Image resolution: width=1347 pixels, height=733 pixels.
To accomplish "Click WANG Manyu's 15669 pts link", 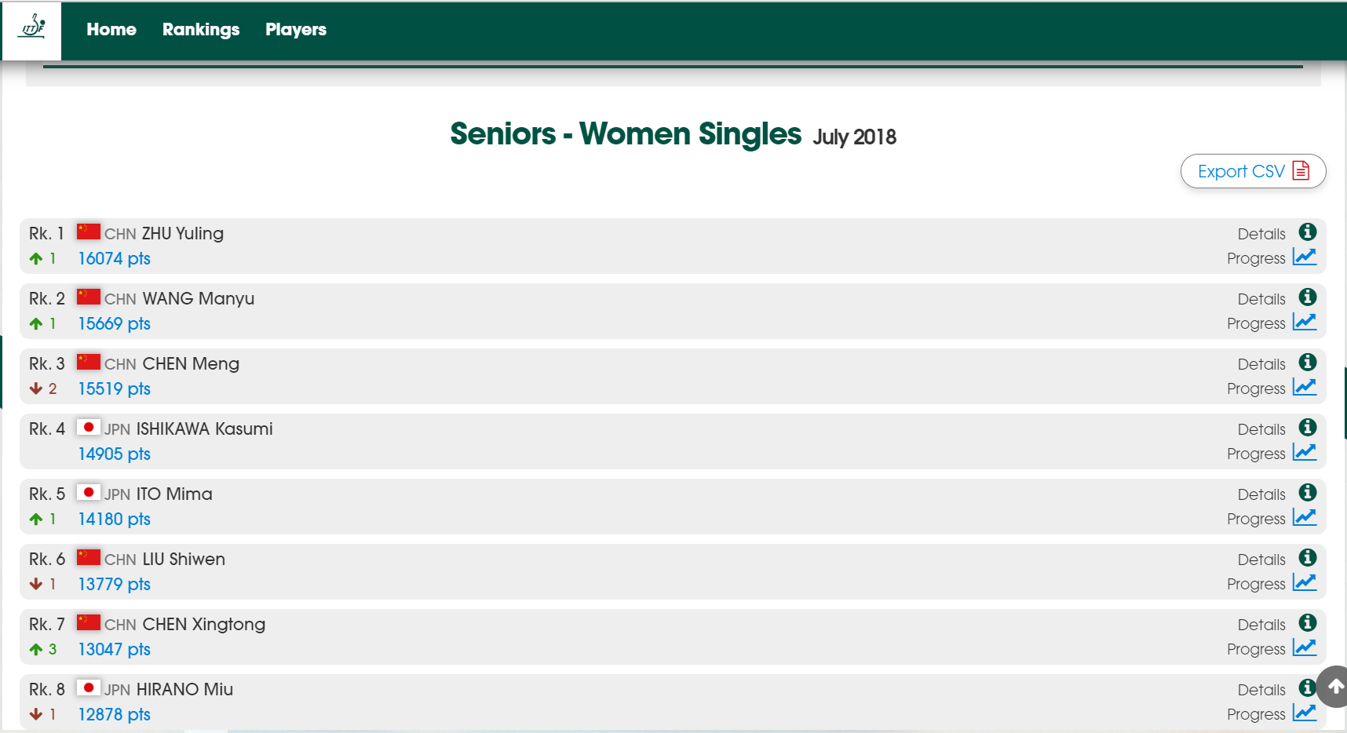I will (114, 323).
